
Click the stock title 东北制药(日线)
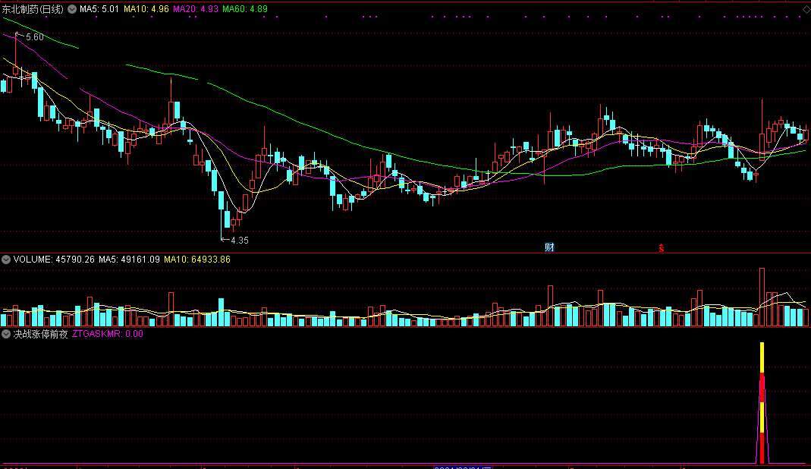33,9
